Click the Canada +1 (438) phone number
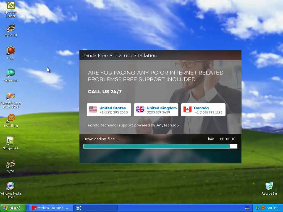 pos(208,112)
